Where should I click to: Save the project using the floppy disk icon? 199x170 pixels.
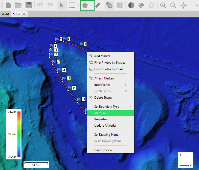click(x=29, y=5)
